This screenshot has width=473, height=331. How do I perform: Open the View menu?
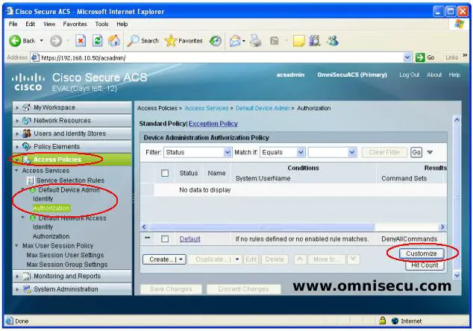tap(49, 24)
